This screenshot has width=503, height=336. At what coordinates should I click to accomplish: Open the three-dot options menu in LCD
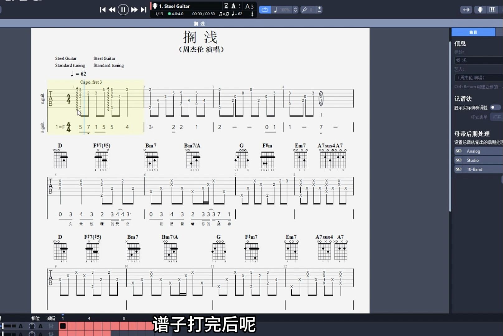(x=240, y=6)
